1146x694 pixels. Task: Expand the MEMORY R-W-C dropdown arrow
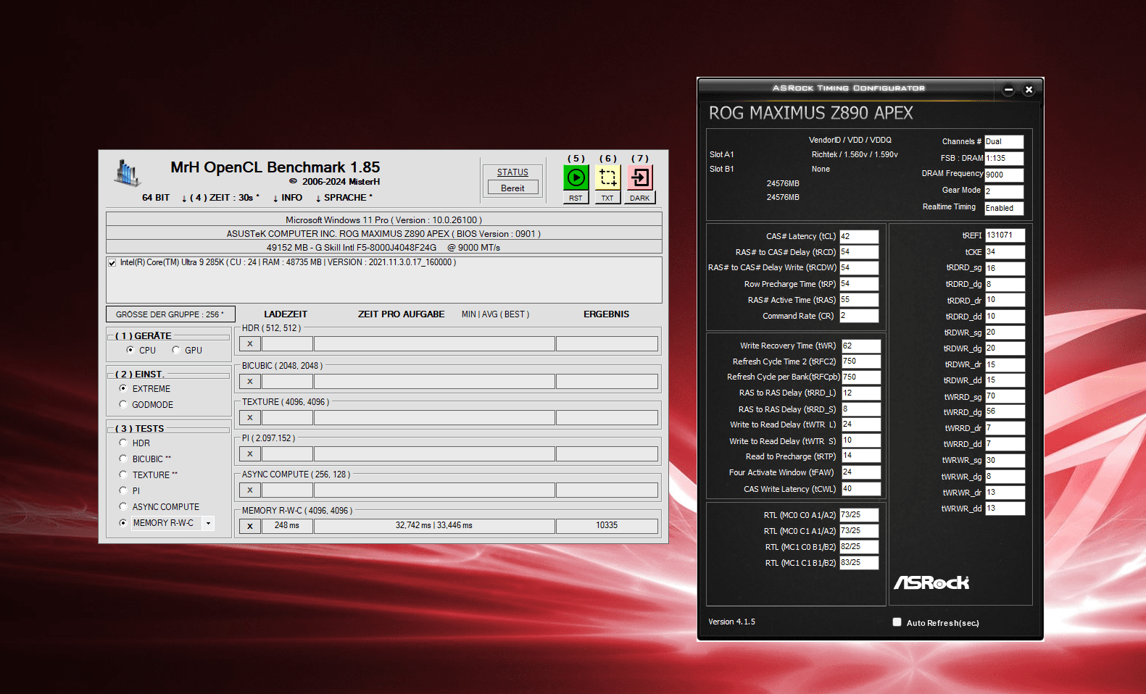pos(209,523)
